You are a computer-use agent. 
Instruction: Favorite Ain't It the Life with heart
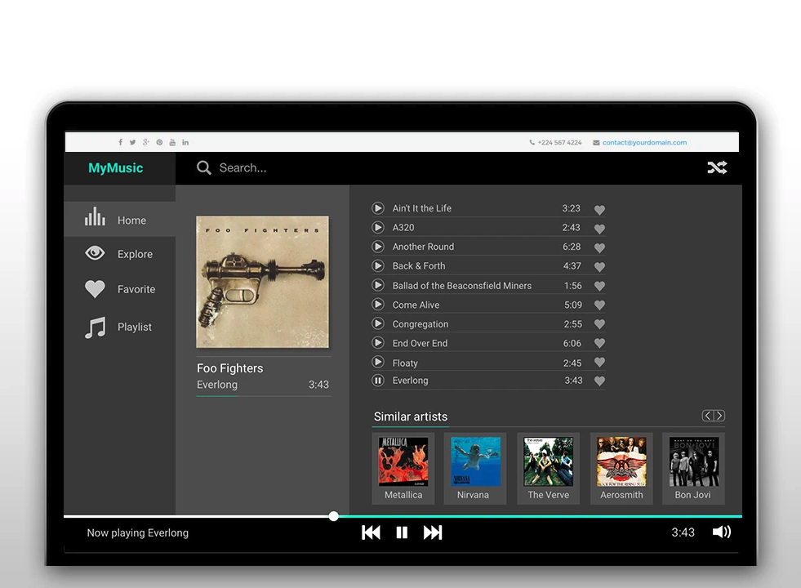click(599, 209)
